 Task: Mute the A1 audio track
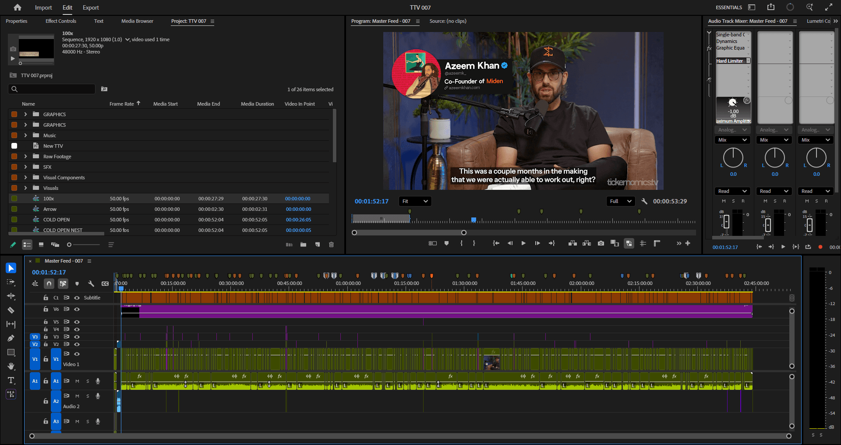(77, 381)
